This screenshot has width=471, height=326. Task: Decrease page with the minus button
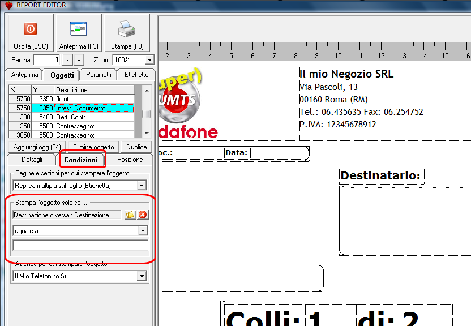68,60
